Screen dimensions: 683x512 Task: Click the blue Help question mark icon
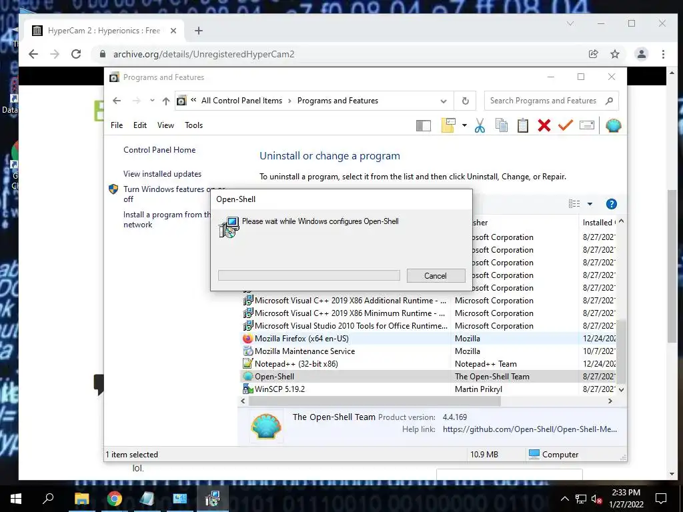tap(611, 204)
